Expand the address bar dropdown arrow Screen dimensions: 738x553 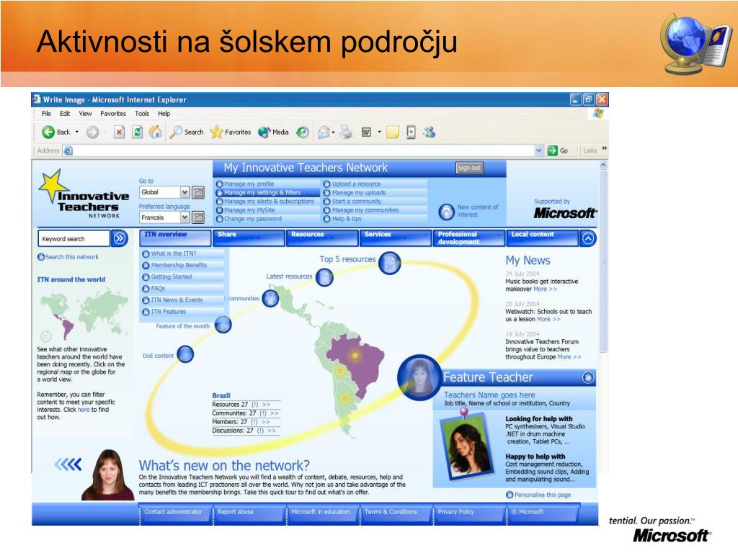(539, 150)
